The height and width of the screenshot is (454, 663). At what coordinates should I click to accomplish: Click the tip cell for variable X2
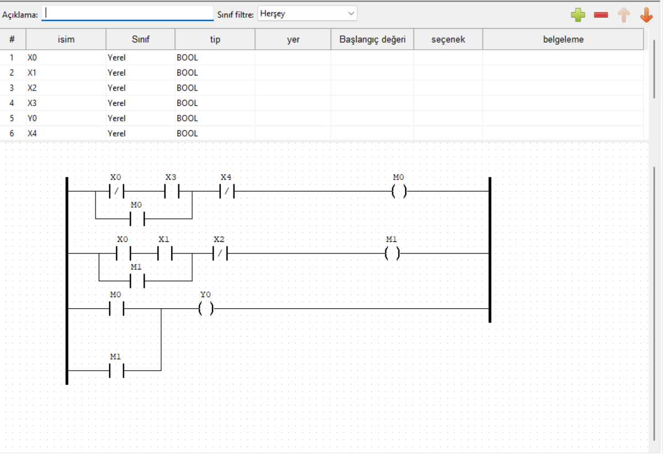point(214,87)
